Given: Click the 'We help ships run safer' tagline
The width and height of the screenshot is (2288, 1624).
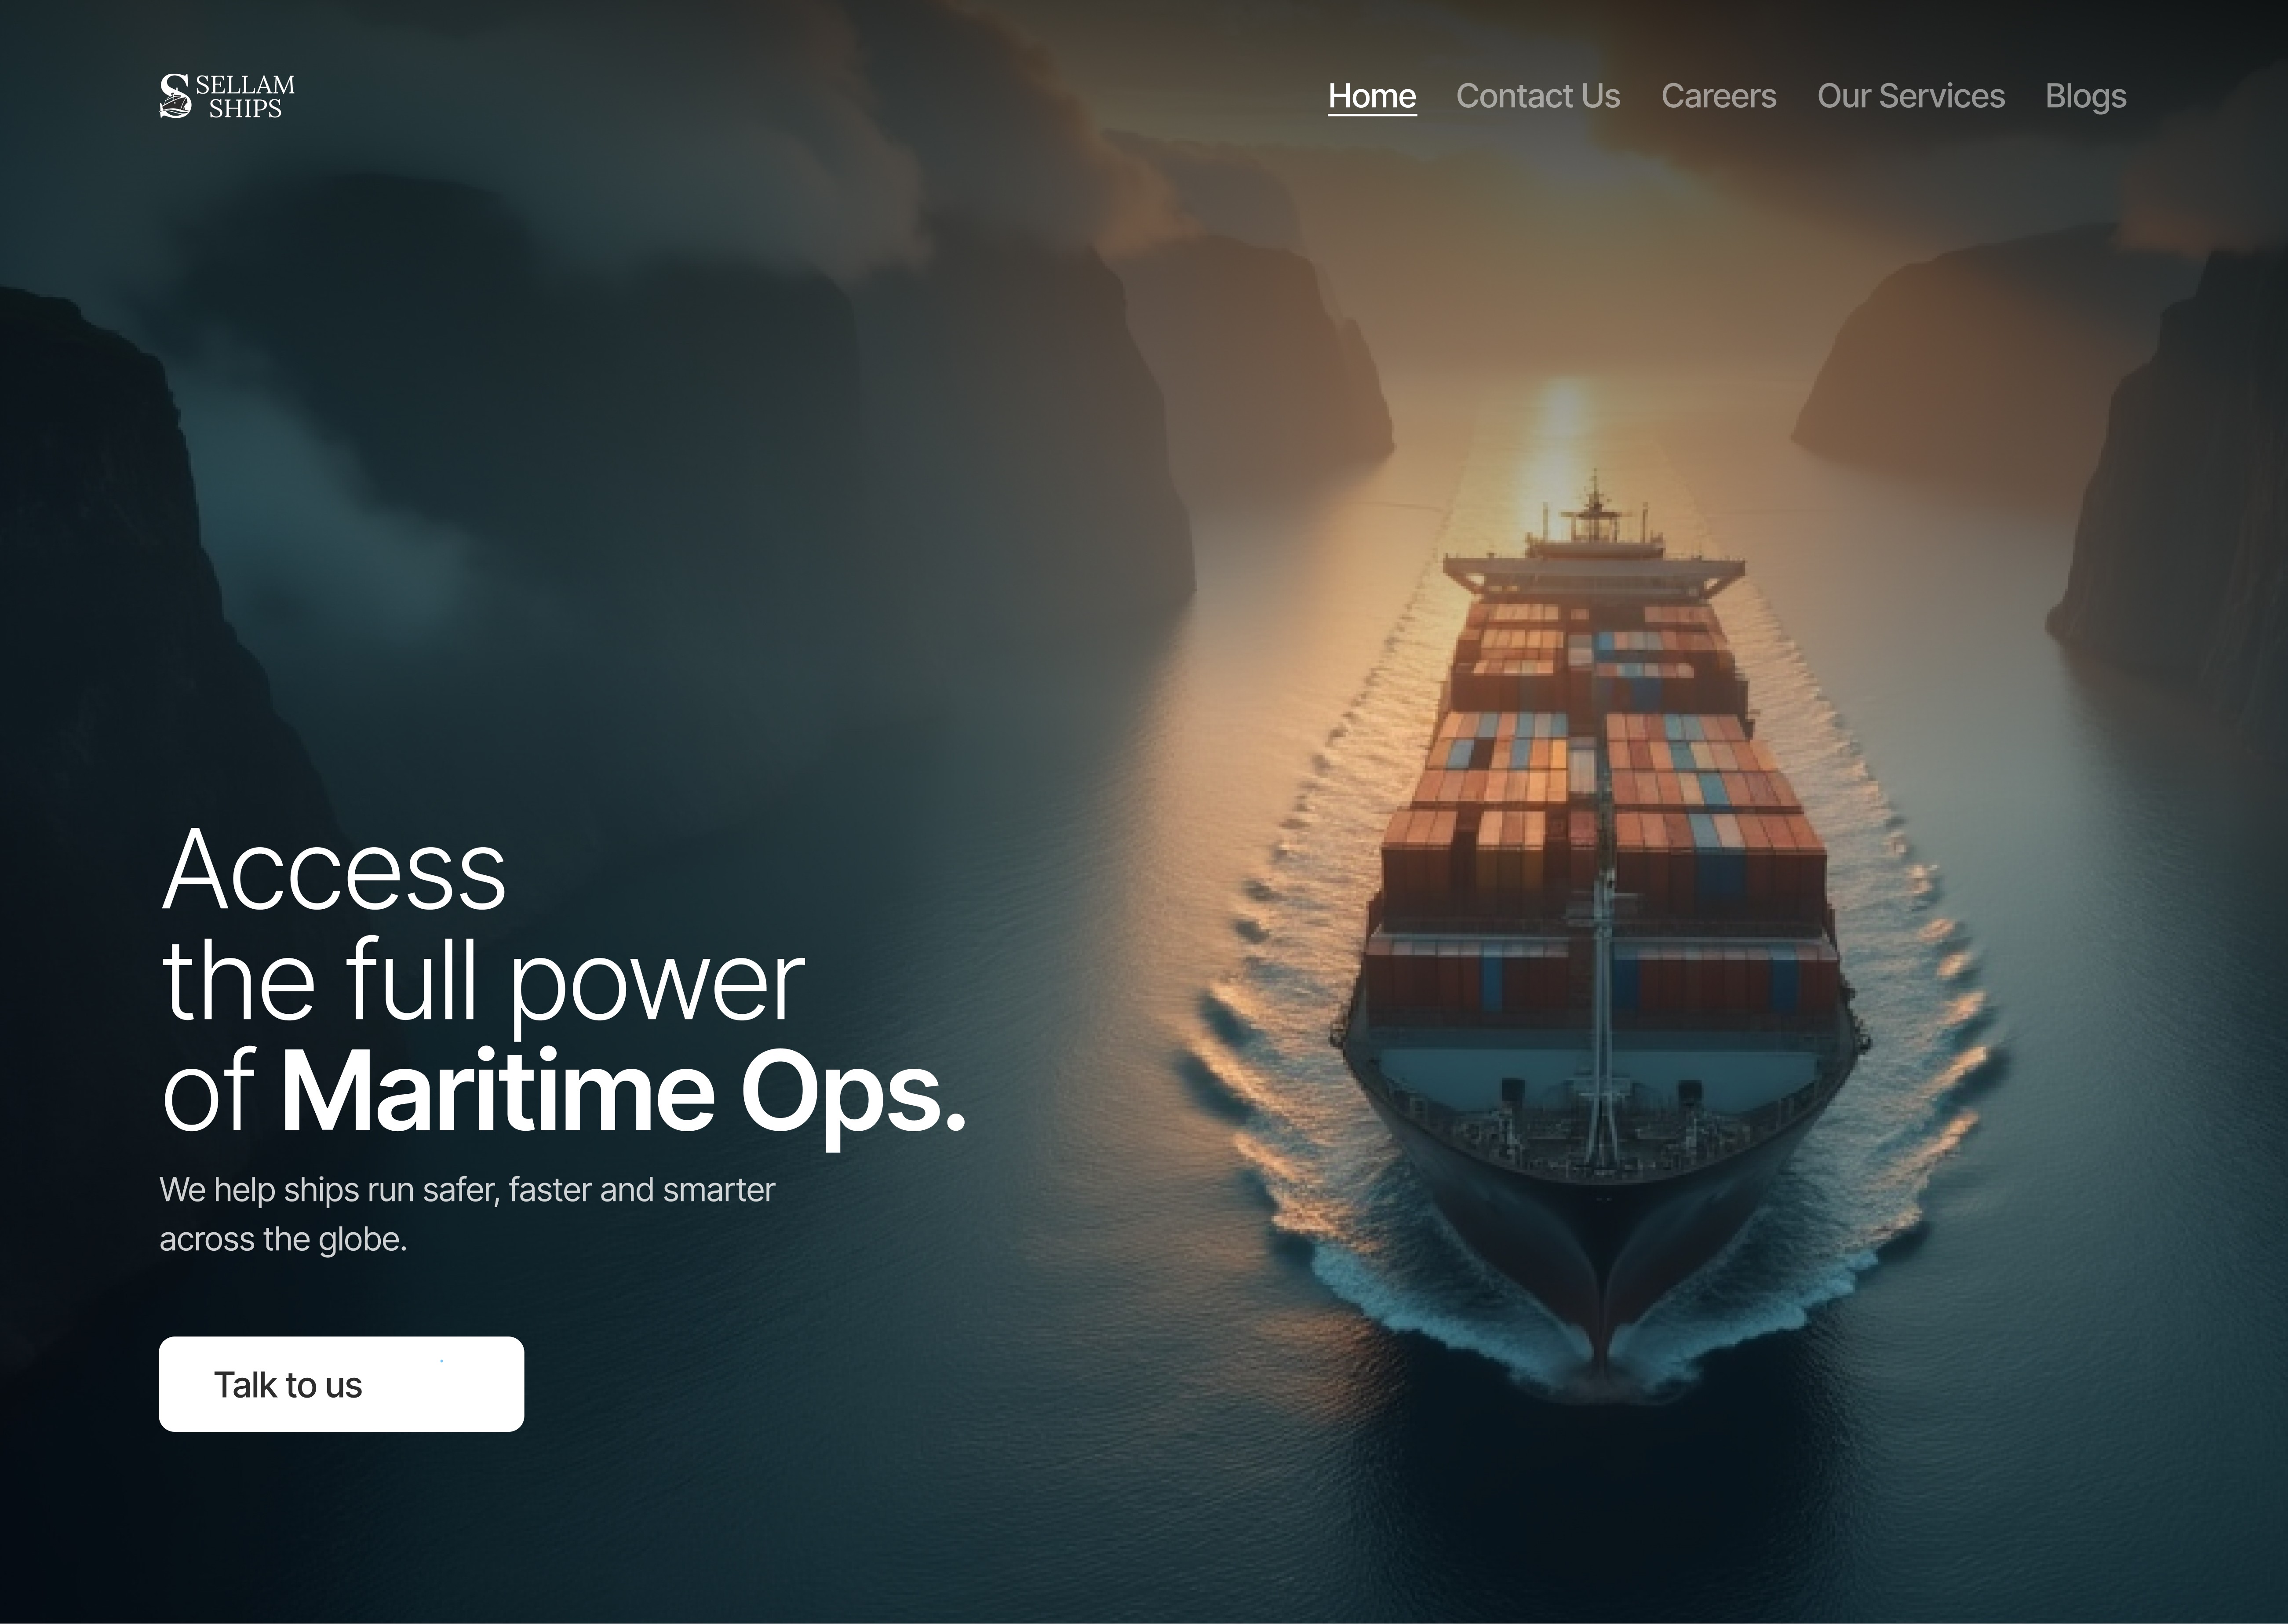Looking at the screenshot, I should tap(467, 1190).
